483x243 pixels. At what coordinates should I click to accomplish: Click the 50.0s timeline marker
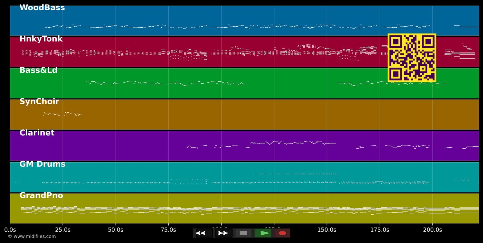pos(116,230)
